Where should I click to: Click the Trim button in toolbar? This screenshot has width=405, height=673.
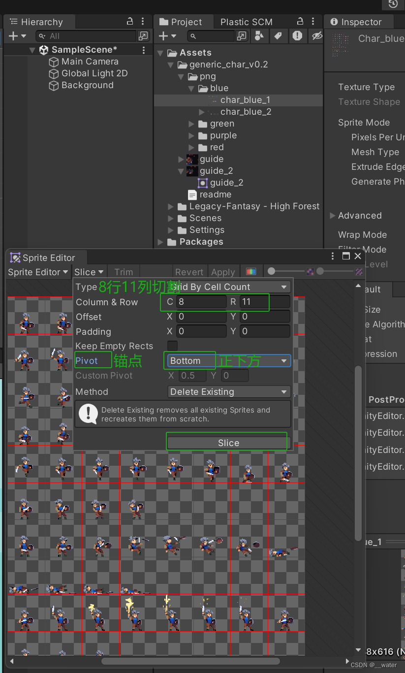pyautogui.click(x=124, y=272)
